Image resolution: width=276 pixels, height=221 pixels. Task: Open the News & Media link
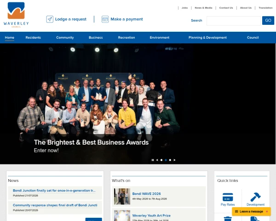coord(203,8)
